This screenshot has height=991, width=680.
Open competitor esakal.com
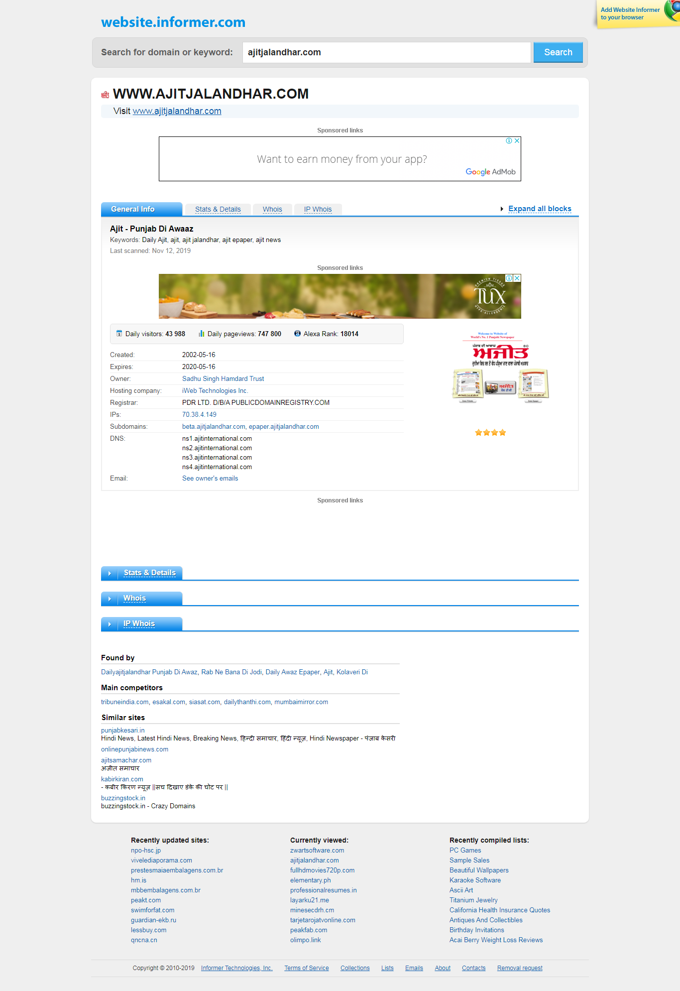169,702
